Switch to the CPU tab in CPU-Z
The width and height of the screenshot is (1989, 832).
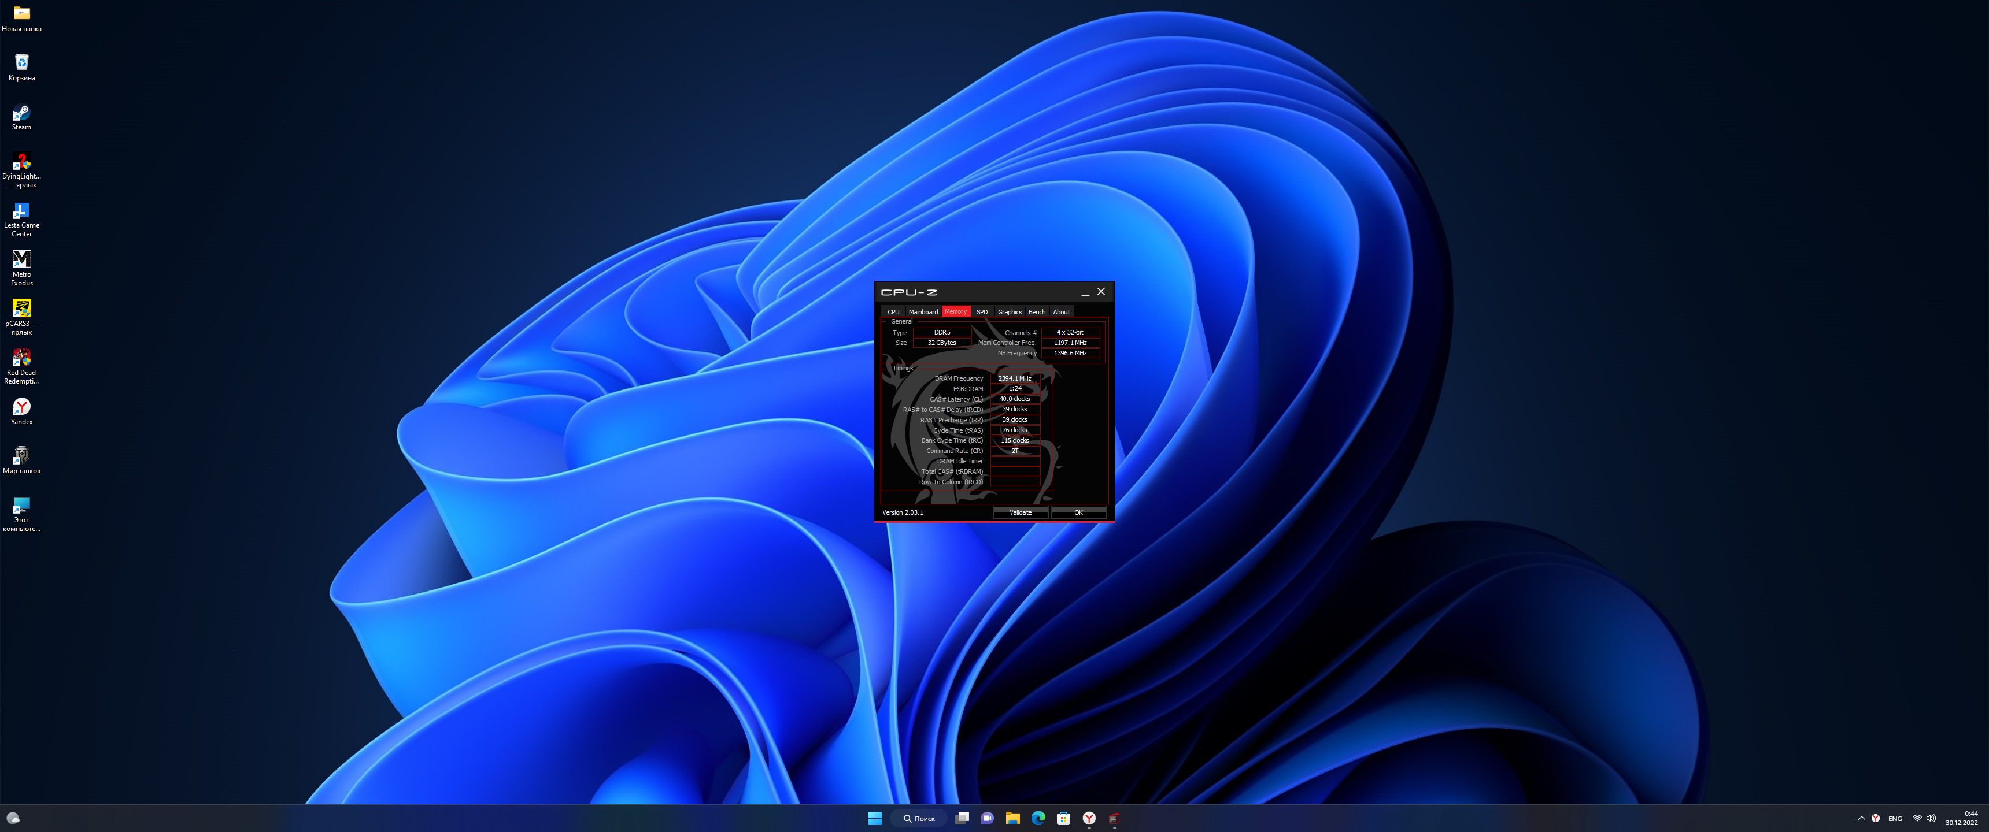[x=893, y=312]
